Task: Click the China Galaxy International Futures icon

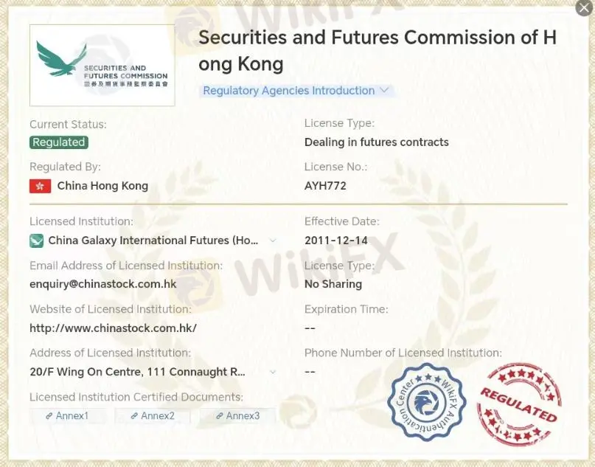Action: point(36,241)
